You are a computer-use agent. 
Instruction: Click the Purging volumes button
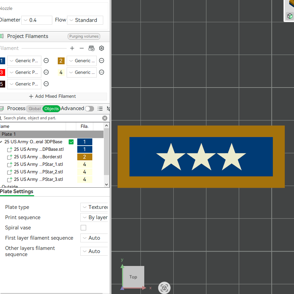pos(84,36)
